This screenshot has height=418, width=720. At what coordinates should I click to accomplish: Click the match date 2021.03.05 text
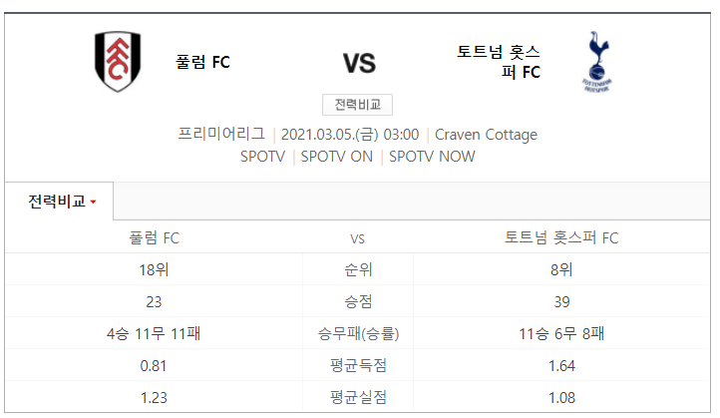click(330, 135)
